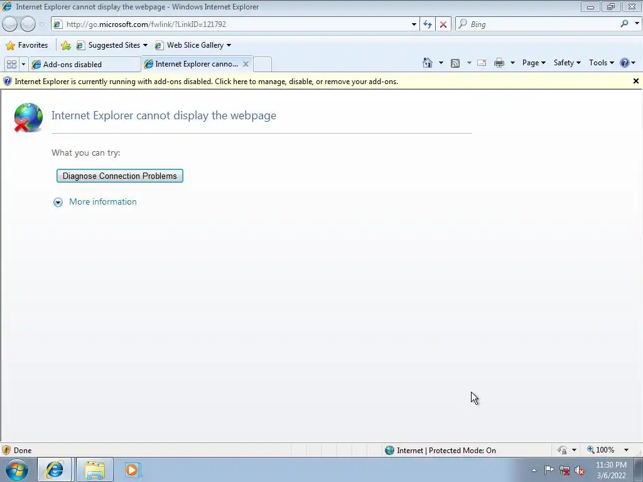The image size is (643, 482).
Task: Close the Internet Explorer canno... tab
Action: pos(246,64)
